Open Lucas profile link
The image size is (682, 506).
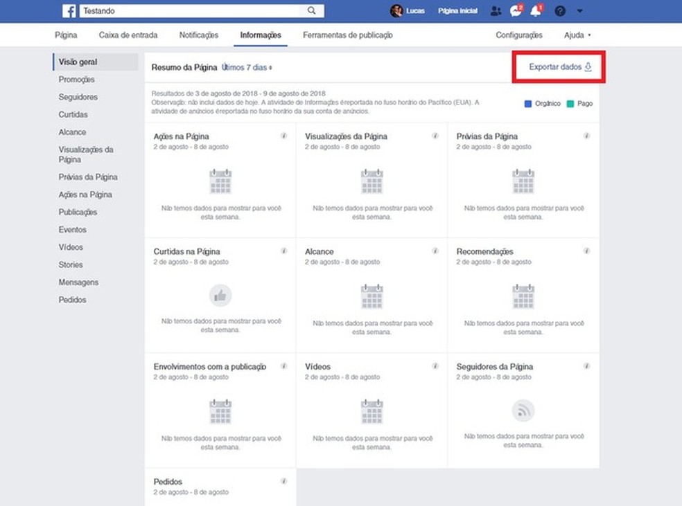415,11
